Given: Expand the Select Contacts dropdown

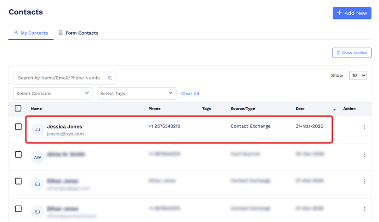Looking at the screenshot, I should click(53, 93).
